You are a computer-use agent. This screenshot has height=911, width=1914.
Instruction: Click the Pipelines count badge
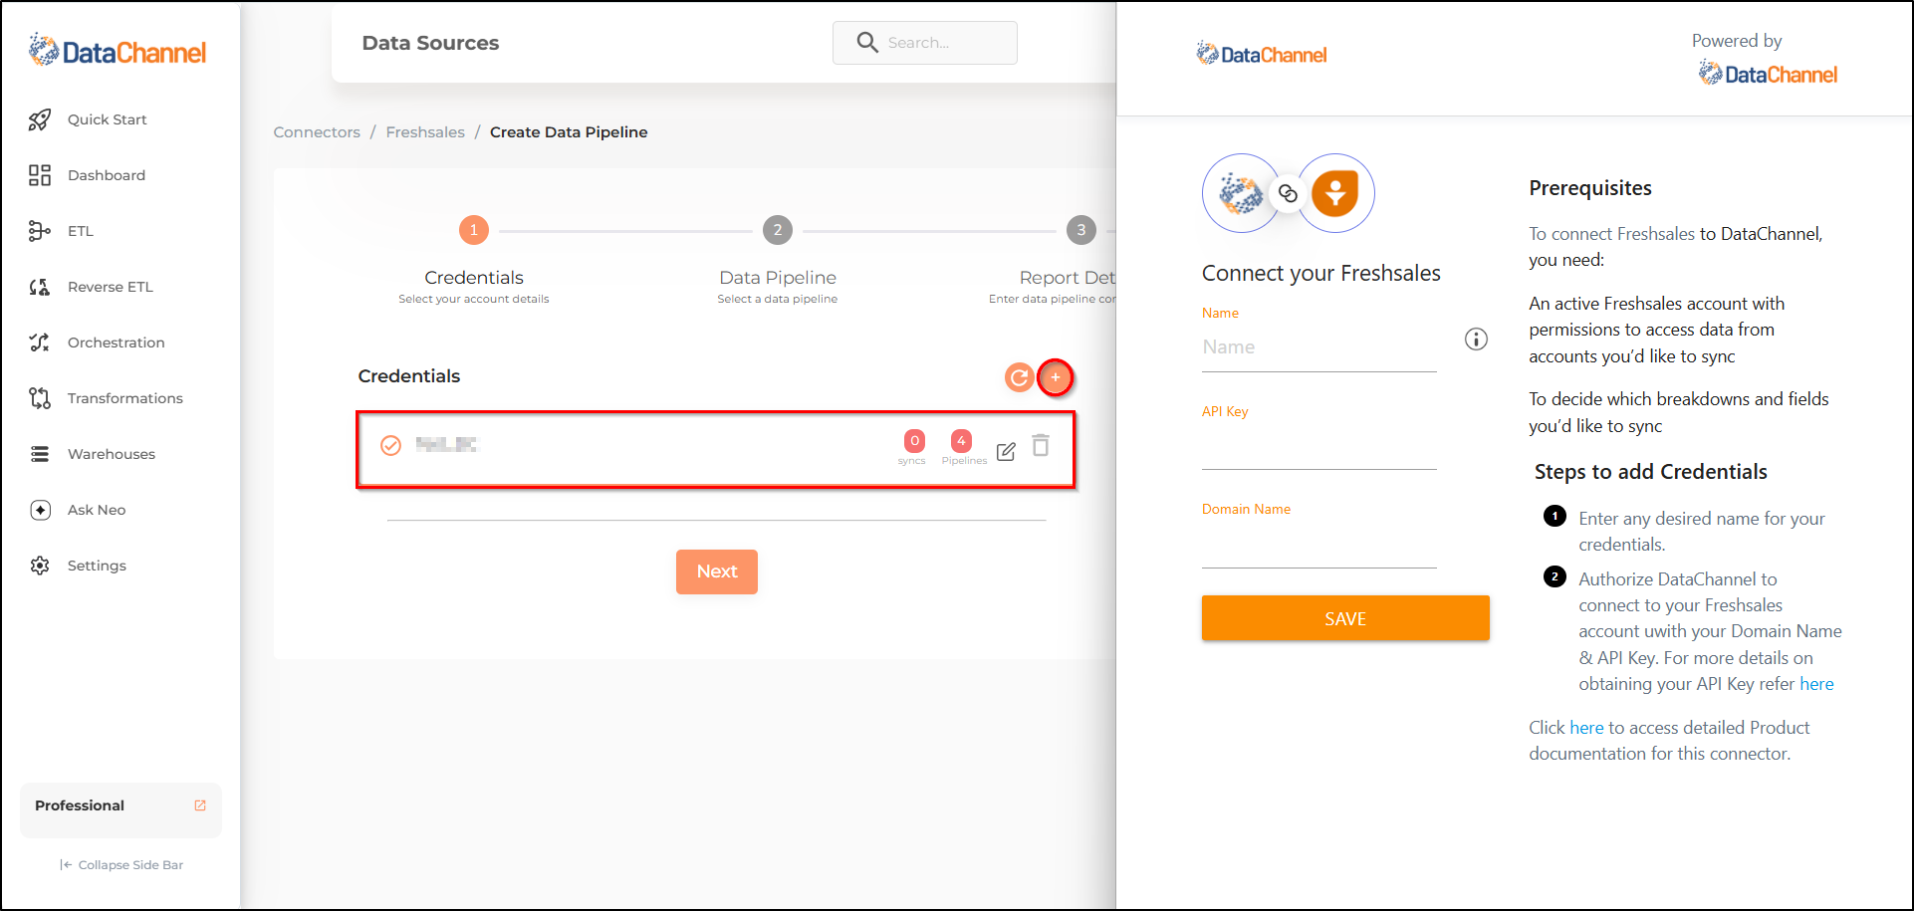961,440
